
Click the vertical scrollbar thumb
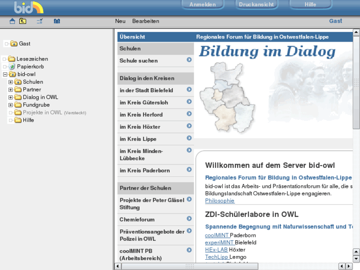(x=356, y=83)
